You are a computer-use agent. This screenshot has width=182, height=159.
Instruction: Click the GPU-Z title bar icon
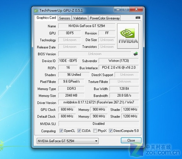(36, 11)
